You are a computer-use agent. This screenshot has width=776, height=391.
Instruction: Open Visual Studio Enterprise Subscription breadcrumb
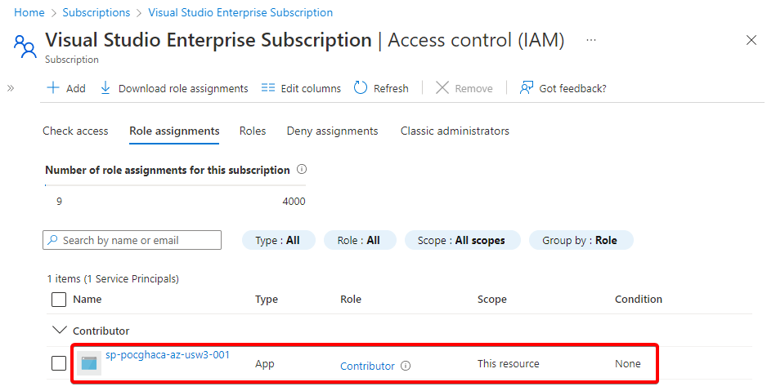240,12
